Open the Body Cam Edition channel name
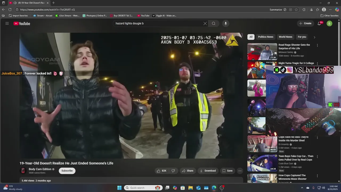The width and height of the screenshot is (341, 192). (40, 169)
